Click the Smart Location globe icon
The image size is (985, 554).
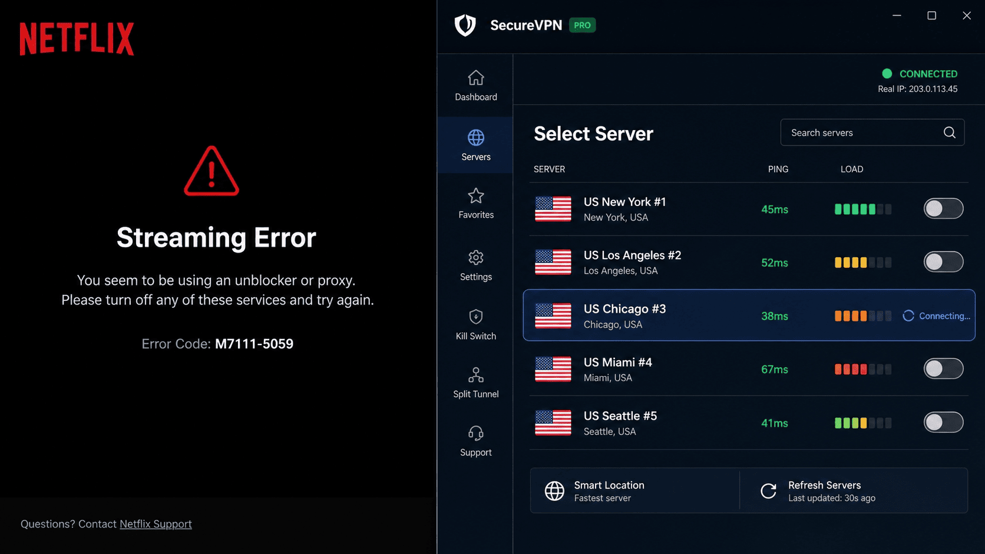(554, 490)
